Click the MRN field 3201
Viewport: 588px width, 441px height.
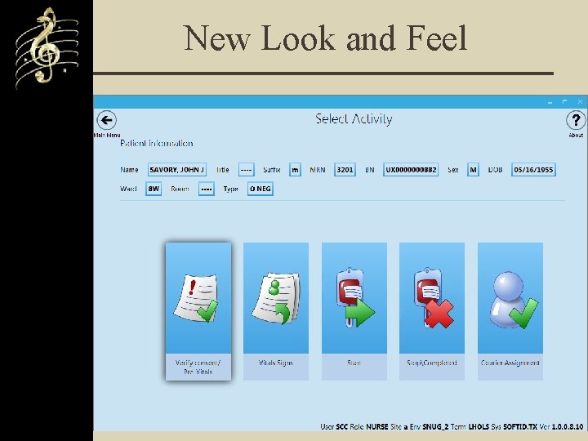pos(345,170)
